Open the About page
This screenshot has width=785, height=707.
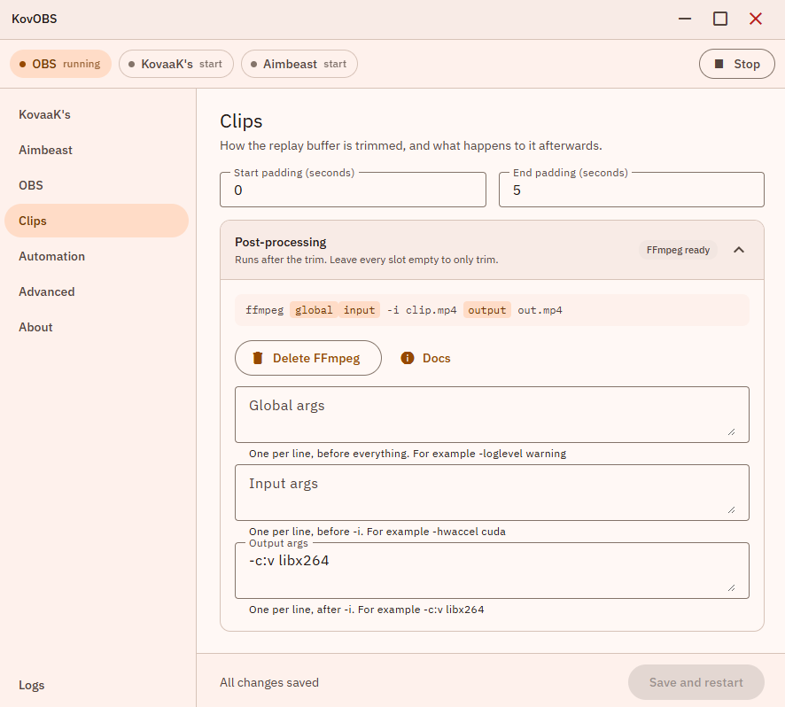[x=96, y=328]
